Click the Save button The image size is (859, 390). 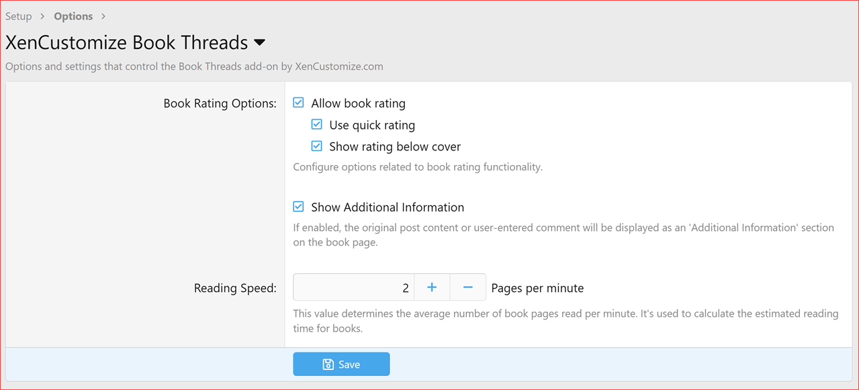point(341,364)
